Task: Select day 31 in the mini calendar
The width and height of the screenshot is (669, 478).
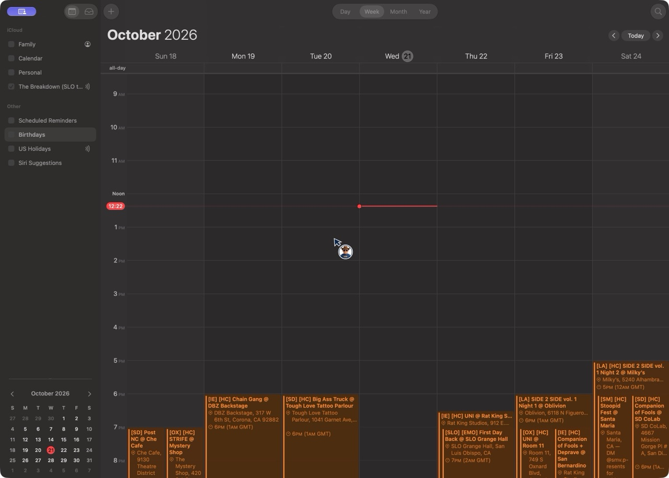Action: pos(89,460)
